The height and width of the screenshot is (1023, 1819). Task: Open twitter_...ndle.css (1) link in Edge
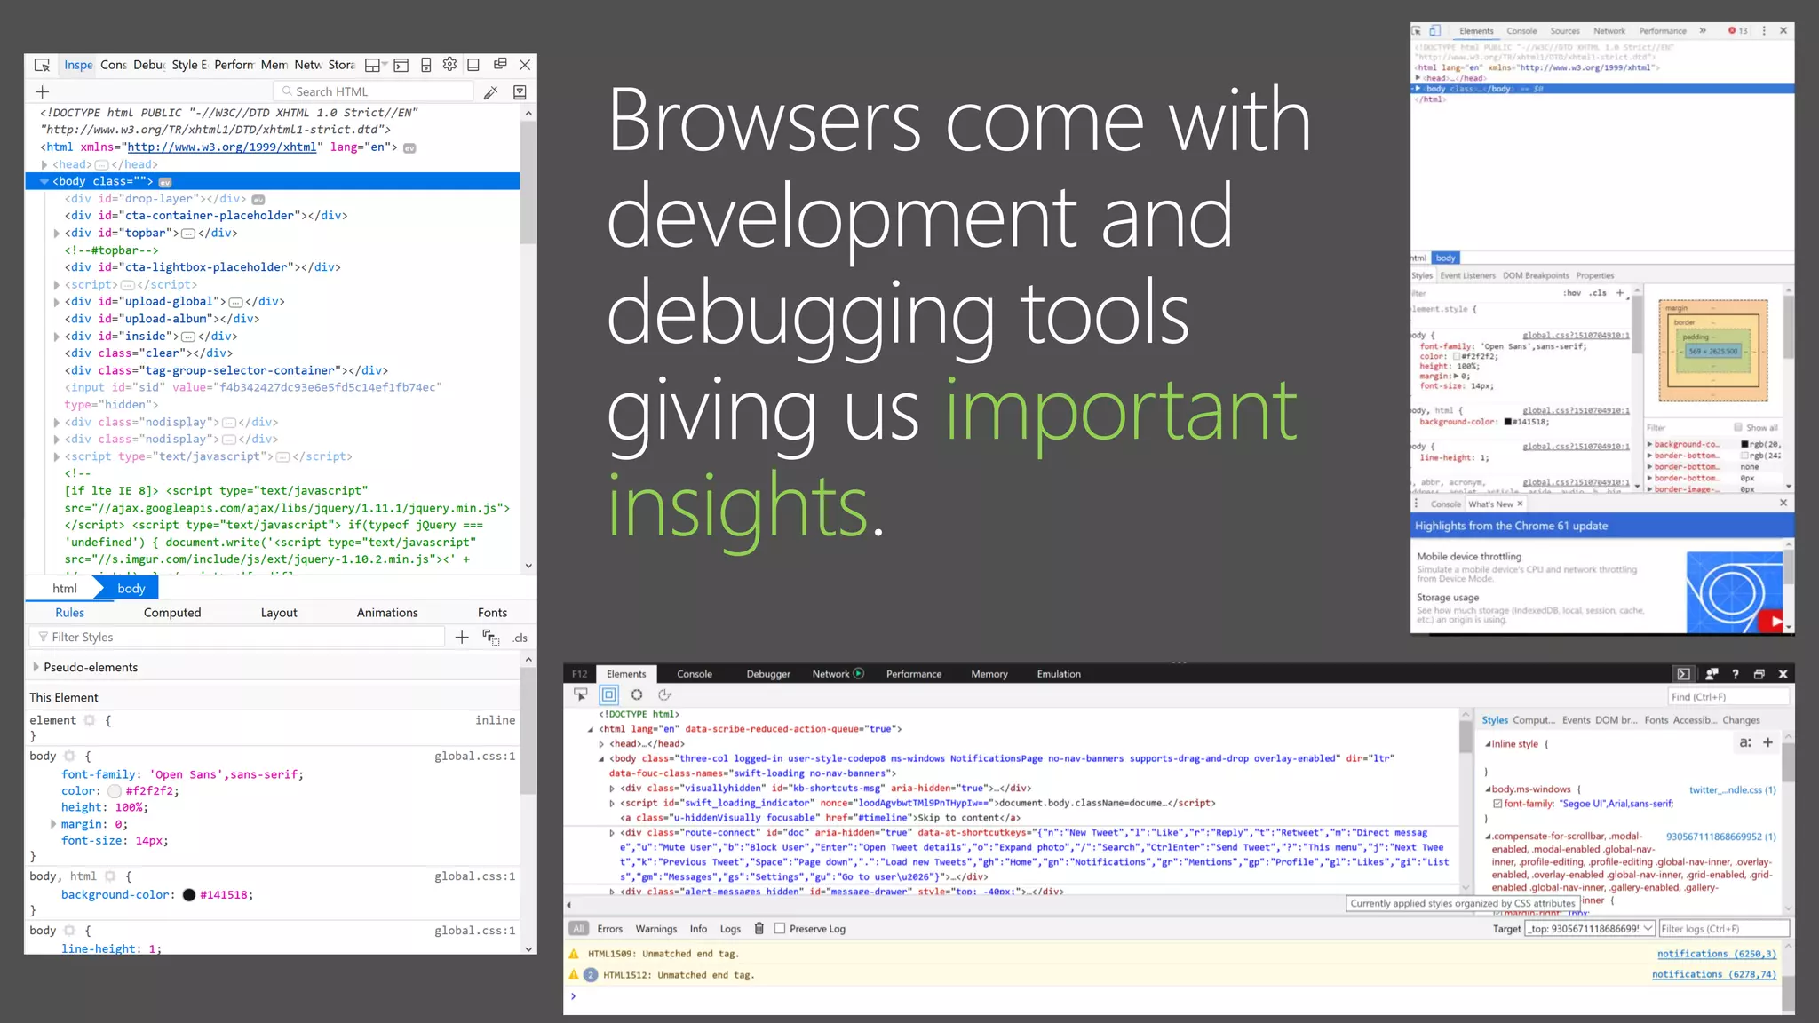click(x=1732, y=789)
